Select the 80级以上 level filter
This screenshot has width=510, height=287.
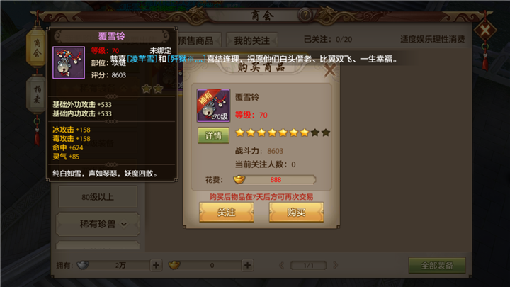click(98, 197)
